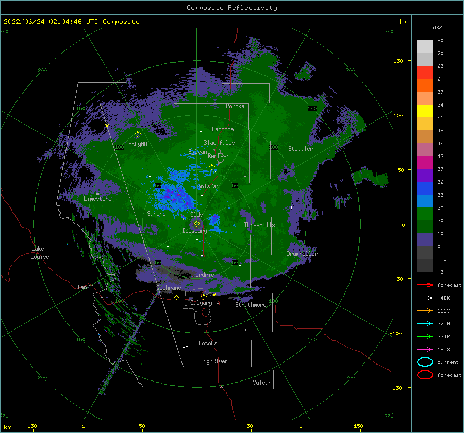Viewport: 464px width, 433px height.
Task: Click the Stettler city label
Action: pos(301,149)
